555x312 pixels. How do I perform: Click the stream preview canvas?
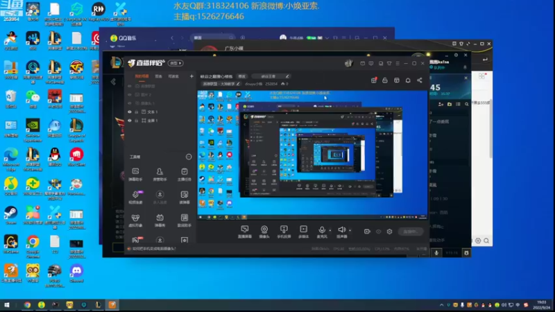pyautogui.click(x=312, y=155)
